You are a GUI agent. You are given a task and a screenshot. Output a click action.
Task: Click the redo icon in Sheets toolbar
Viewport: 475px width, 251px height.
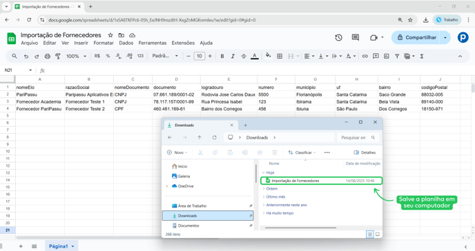[37, 57]
